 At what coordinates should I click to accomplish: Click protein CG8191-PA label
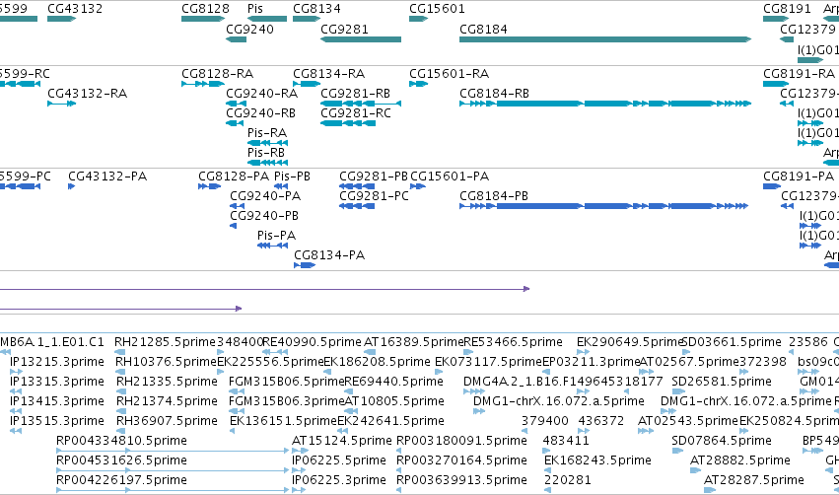pos(799,177)
